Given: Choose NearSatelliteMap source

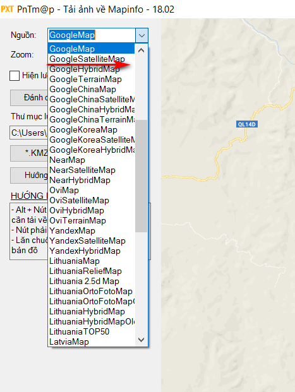Looking at the screenshot, I should (x=92, y=170).
